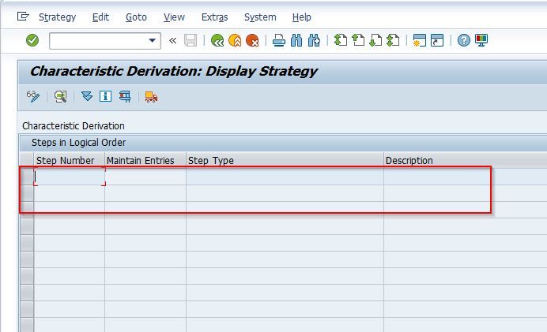The width and height of the screenshot is (547, 332).
Task: Click the yellow Exit icon
Action: point(235,41)
